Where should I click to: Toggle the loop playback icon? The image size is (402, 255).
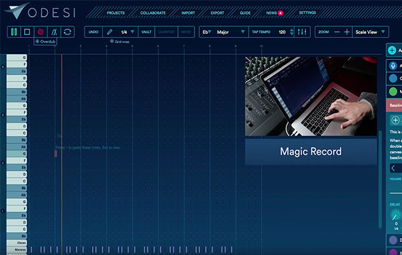pos(68,31)
